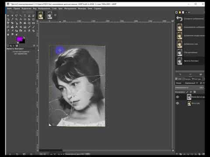Image resolution: width=210 pixels, height=157 pixels.
Task: Open the status bar zoom dropdown
Action: (x=61, y=154)
